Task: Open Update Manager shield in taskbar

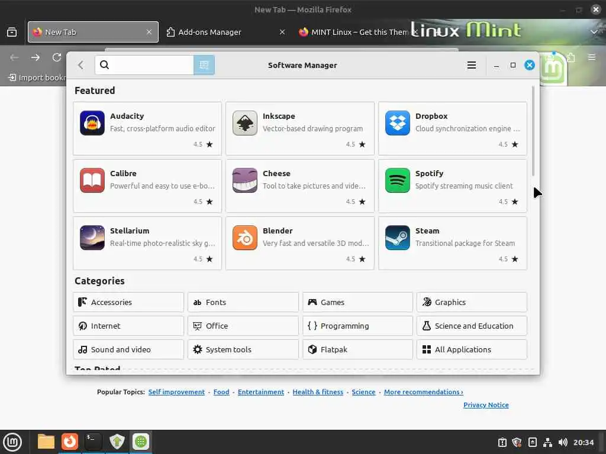Action: (117, 442)
